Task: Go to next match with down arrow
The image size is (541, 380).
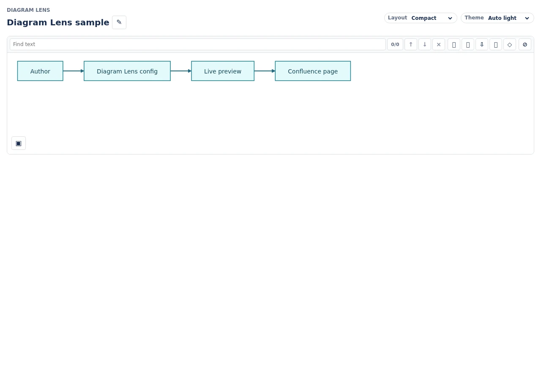Action: tap(425, 44)
